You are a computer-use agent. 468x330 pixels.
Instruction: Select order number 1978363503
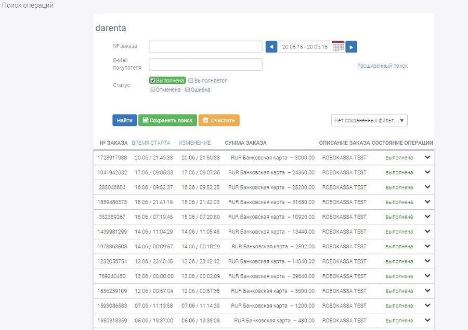(112, 247)
